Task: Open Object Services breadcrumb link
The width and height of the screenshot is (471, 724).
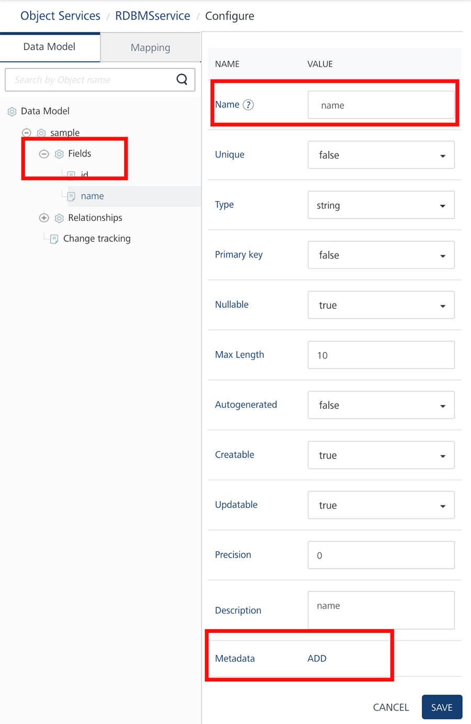Action: coord(60,16)
